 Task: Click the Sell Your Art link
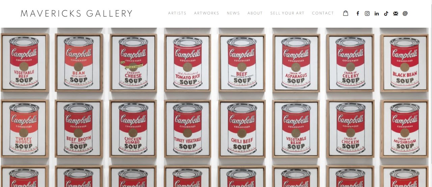287,13
